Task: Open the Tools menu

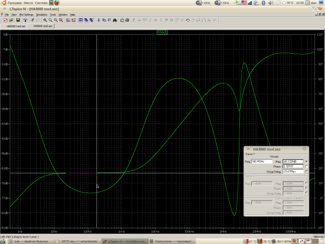Action: click(x=53, y=15)
